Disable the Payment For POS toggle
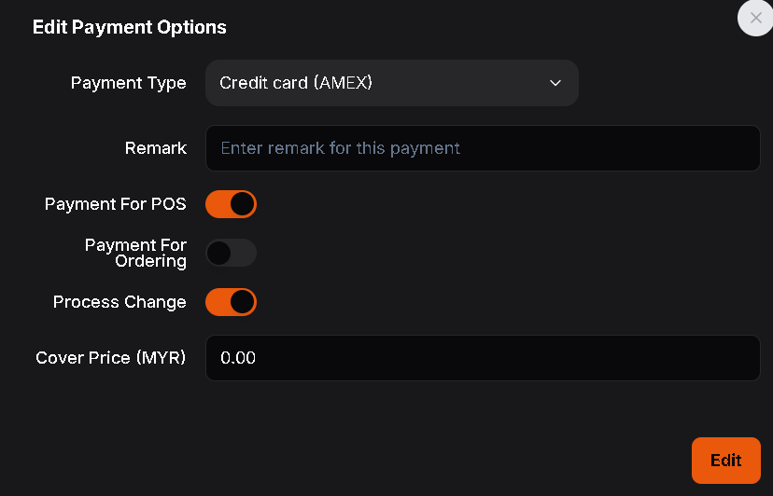The width and height of the screenshot is (773, 496). click(231, 204)
